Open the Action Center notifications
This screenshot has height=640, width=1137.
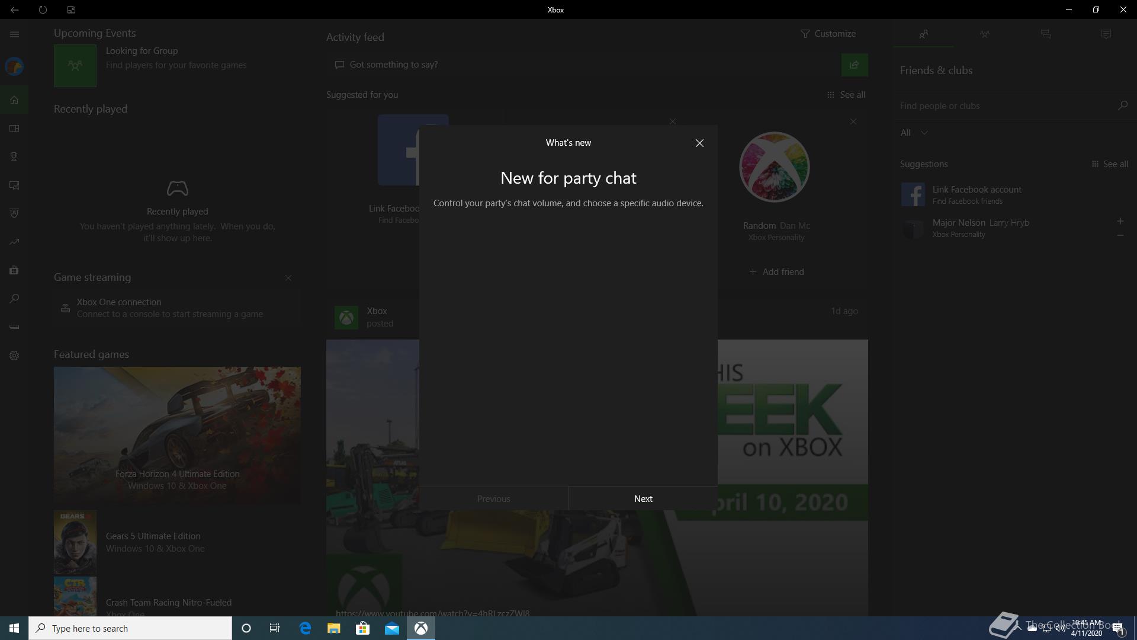pyautogui.click(x=1118, y=628)
